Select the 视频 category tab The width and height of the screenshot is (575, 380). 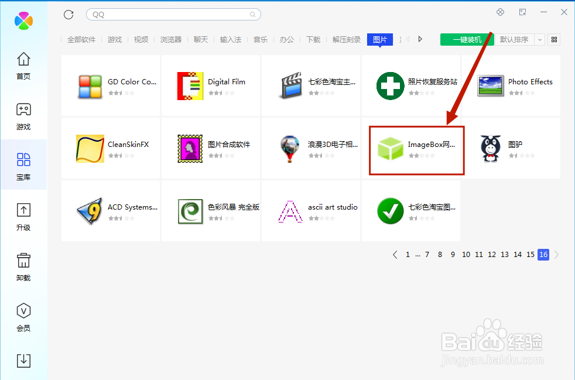141,40
